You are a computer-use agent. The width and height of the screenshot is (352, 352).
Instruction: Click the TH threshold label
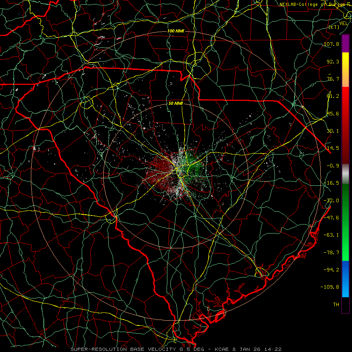tap(336, 305)
